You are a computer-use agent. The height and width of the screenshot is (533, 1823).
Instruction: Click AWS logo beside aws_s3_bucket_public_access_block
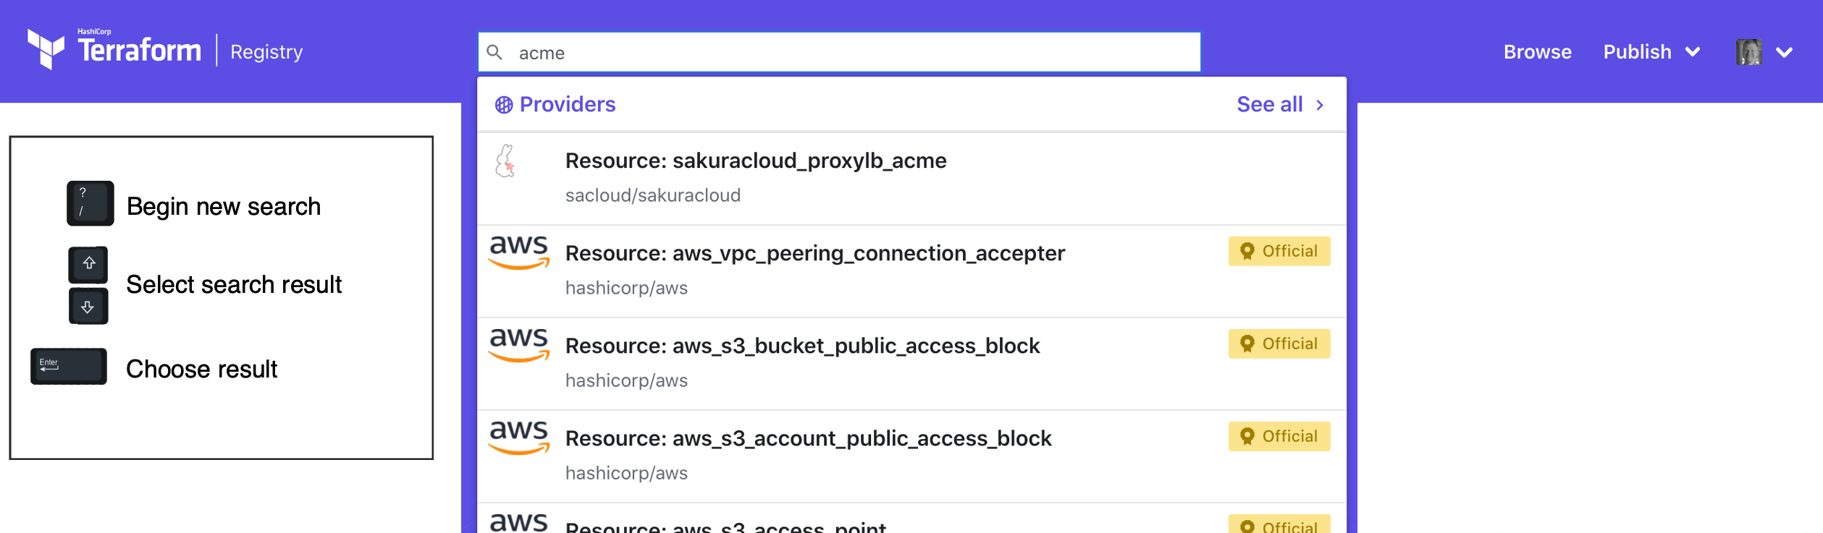click(519, 345)
